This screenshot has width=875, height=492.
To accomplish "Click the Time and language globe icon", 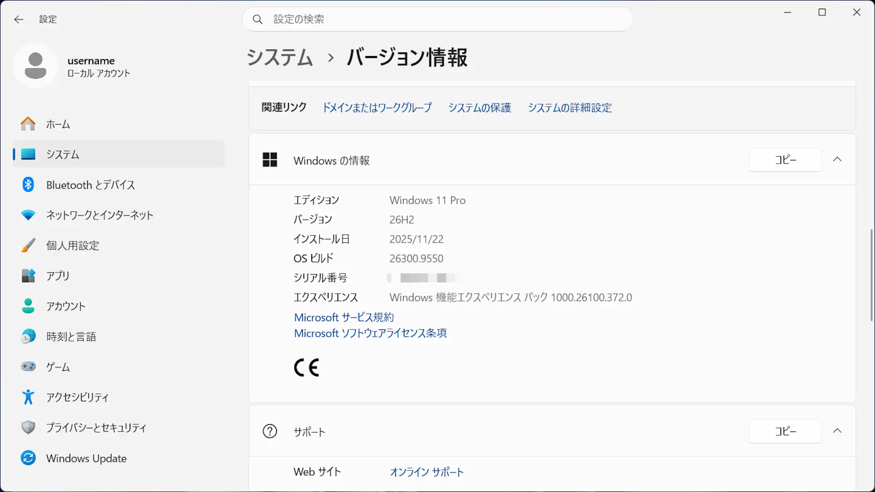I will [x=28, y=336].
